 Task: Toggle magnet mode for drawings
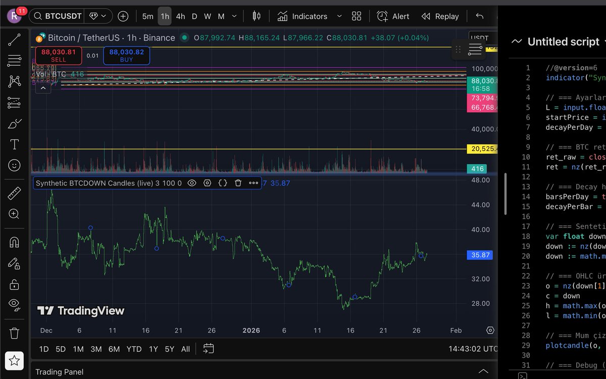[x=14, y=242]
